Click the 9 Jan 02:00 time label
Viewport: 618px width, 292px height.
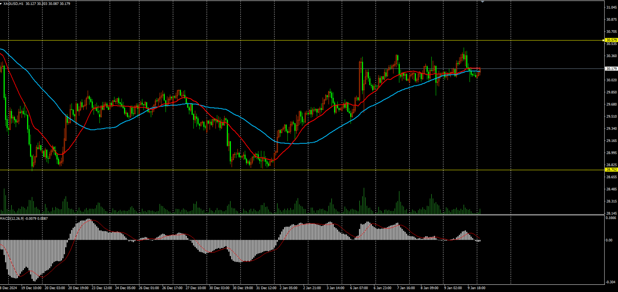(453, 288)
